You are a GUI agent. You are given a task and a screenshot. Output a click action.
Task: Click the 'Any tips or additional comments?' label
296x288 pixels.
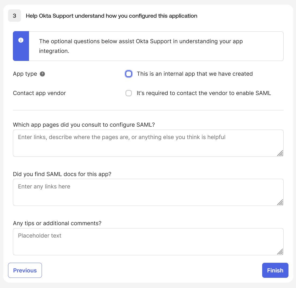point(57,223)
